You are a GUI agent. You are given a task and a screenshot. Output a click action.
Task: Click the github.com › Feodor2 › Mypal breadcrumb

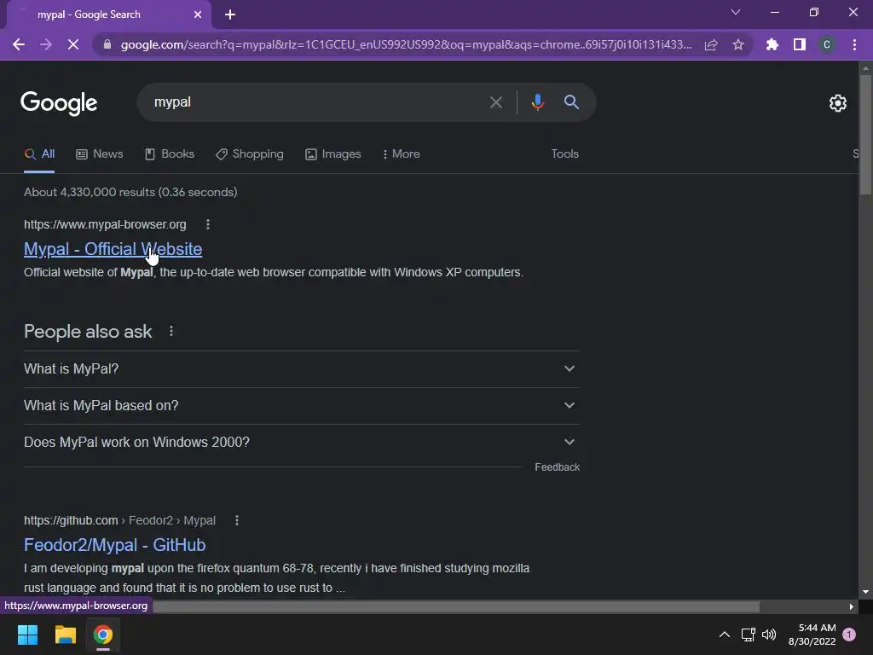tap(119, 520)
